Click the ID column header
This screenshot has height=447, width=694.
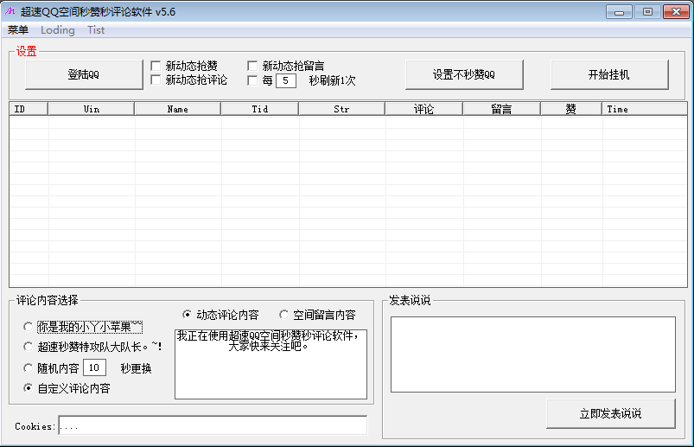click(x=29, y=109)
